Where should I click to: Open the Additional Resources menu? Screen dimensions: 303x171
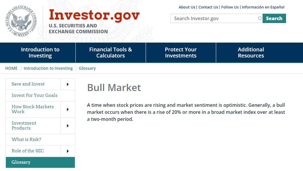coord(251,53)
